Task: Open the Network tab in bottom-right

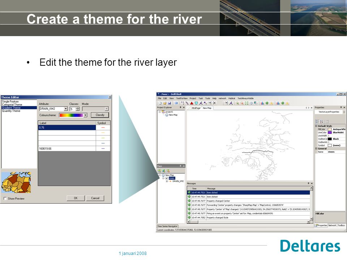Action: 332,225
